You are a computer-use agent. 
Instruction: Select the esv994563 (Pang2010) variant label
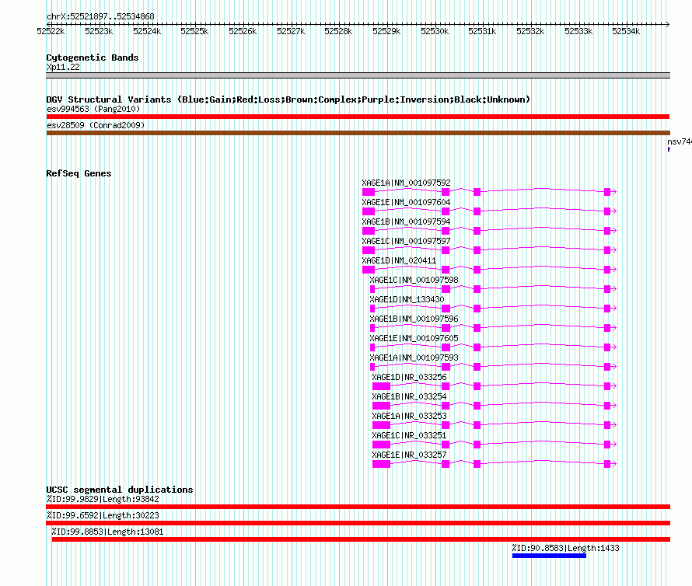[93, 109]
